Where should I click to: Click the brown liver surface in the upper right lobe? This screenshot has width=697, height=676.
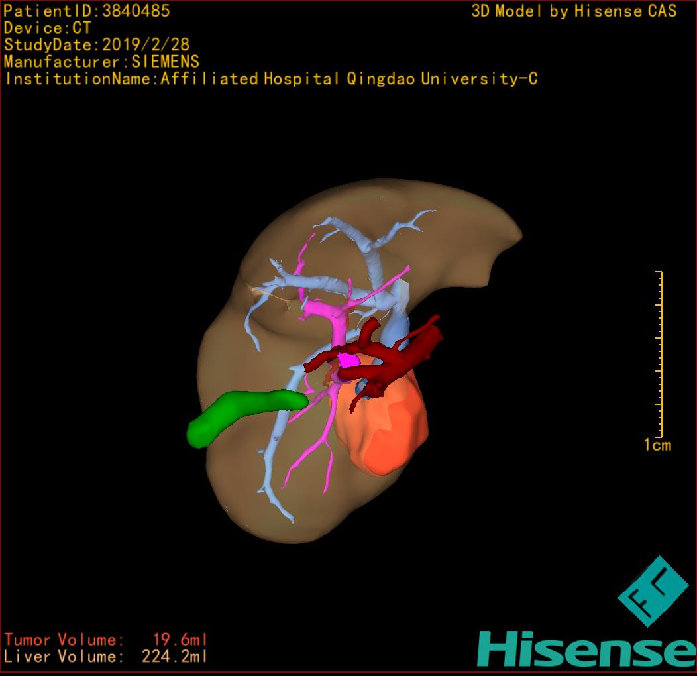(464, 225)
